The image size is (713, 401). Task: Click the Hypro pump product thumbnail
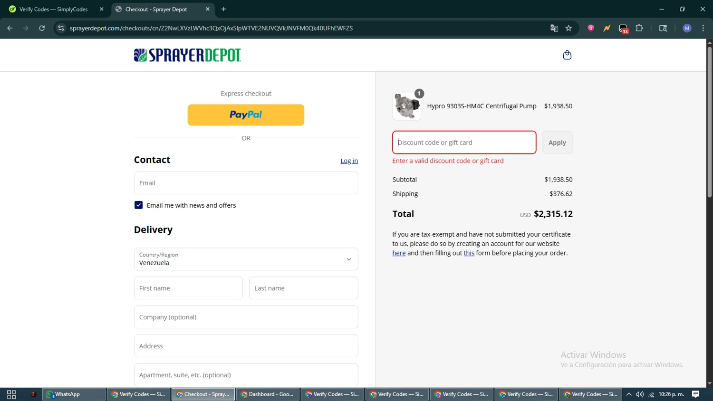(407, 106)
